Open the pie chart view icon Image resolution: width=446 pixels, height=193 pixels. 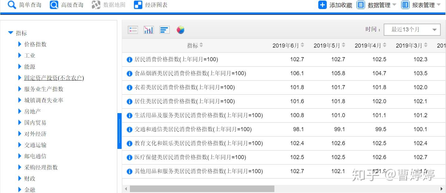click(x=180, y=30)
